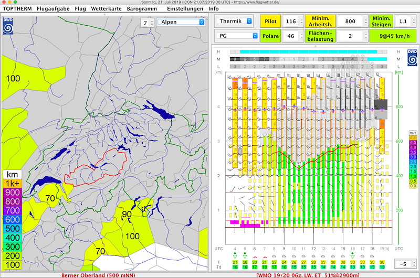This screenshot has height=278, width=420.
Task: Click the cloud symbol at 9 UTC
Action: point(284,255)
